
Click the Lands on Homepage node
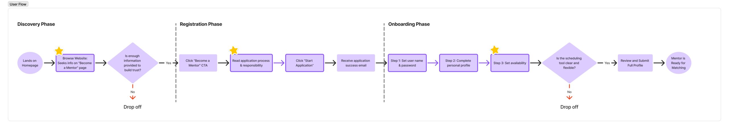[x=30, y=63]
